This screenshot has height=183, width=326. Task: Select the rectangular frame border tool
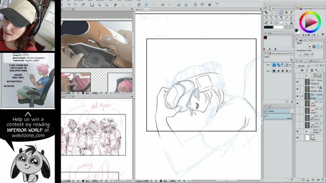pyautogui.click(x=276, y=23)
